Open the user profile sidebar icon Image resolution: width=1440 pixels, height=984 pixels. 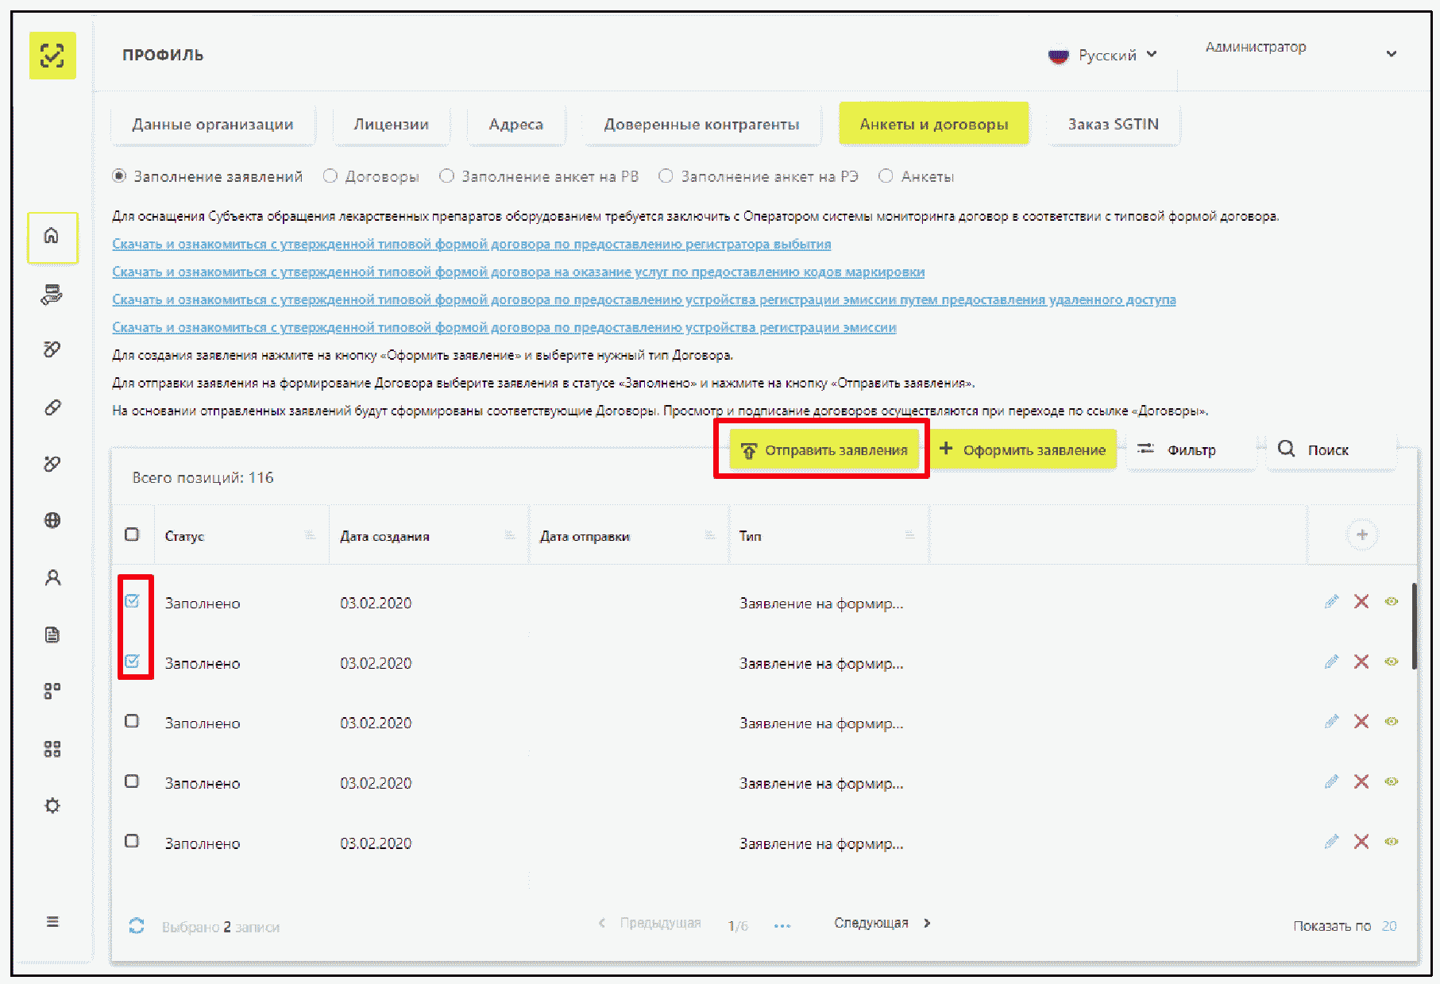point(52,577)
